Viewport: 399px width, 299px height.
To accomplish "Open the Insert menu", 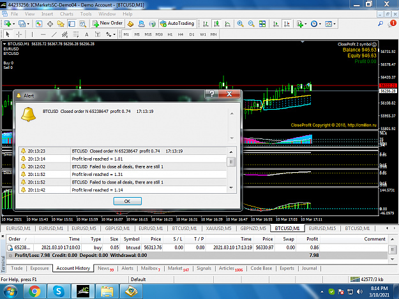I will tap(47, 14).
